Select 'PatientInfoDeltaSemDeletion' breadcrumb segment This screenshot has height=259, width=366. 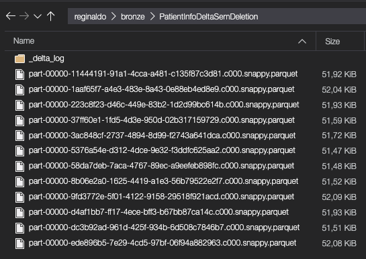[208, 17]
